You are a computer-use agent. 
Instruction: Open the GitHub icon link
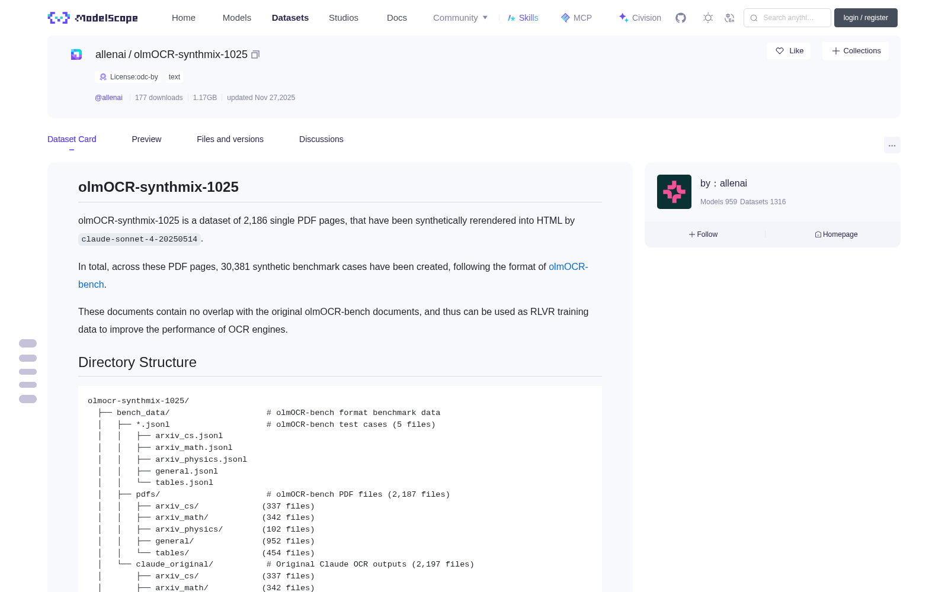(x=681, y=18)
